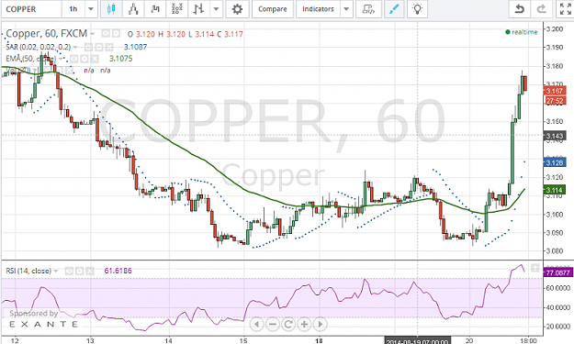
Task: Zoom in the chart with plus control
Action: pyautogui.click(x=304, y=324)
